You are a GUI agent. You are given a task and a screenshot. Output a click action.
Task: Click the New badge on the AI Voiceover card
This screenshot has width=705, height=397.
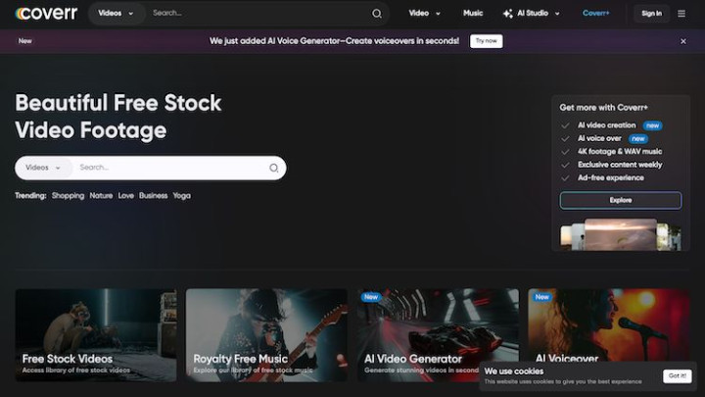541,297
